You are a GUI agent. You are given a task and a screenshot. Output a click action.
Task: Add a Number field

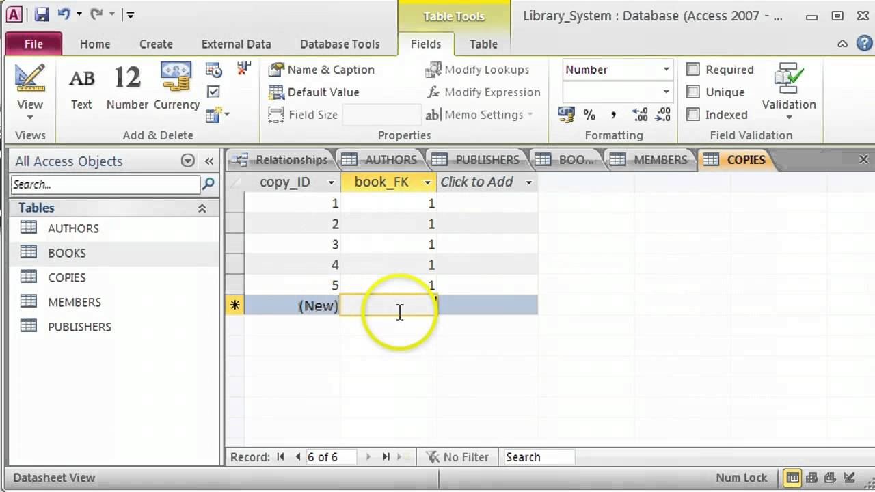click(x=127, y=88)
